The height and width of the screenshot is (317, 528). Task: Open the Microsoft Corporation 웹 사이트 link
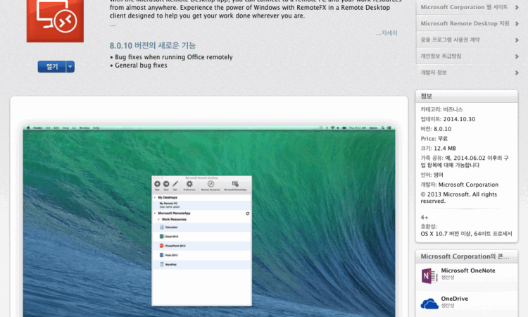(x=463, y=8)
